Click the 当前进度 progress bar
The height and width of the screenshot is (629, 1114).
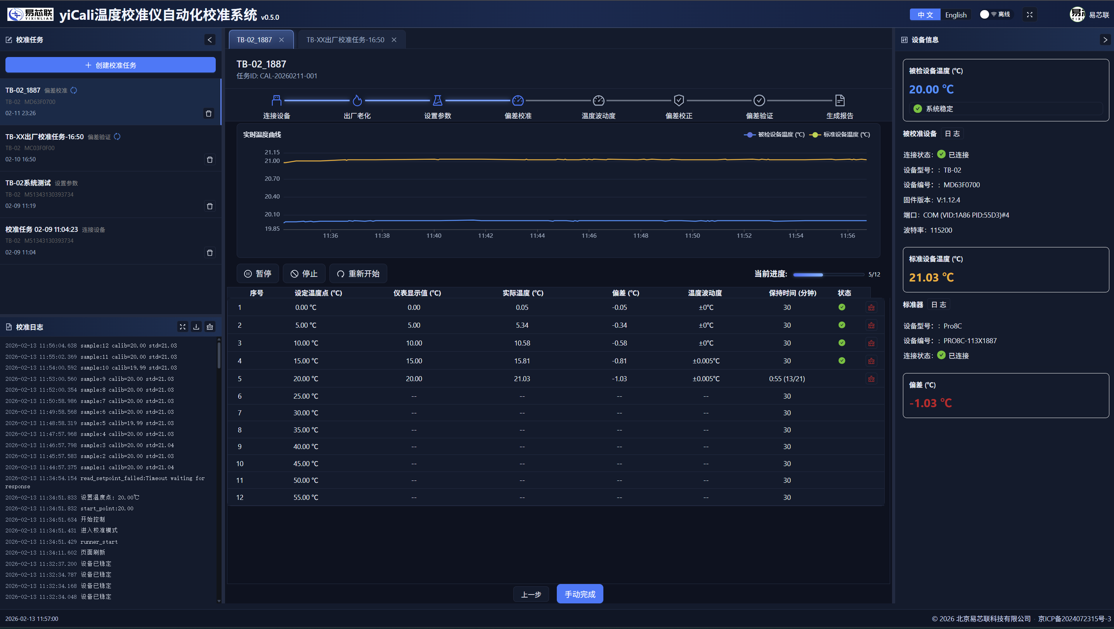pyautogui.click(x=828, y=275)
